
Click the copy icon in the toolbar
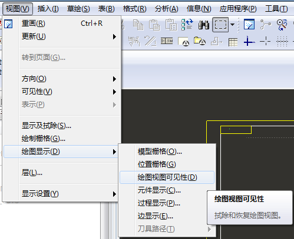click(x=138, y=25)
